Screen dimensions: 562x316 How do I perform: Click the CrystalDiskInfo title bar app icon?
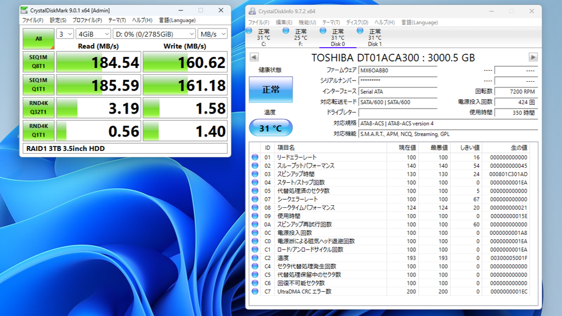(x=251, y=11)
